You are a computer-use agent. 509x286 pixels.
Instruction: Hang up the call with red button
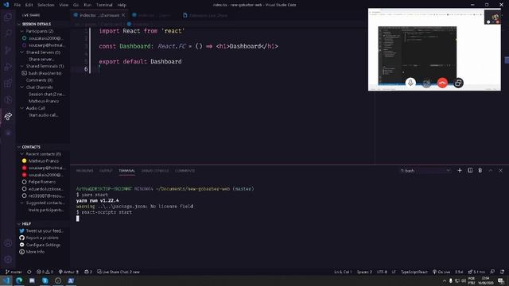(442, 83)
